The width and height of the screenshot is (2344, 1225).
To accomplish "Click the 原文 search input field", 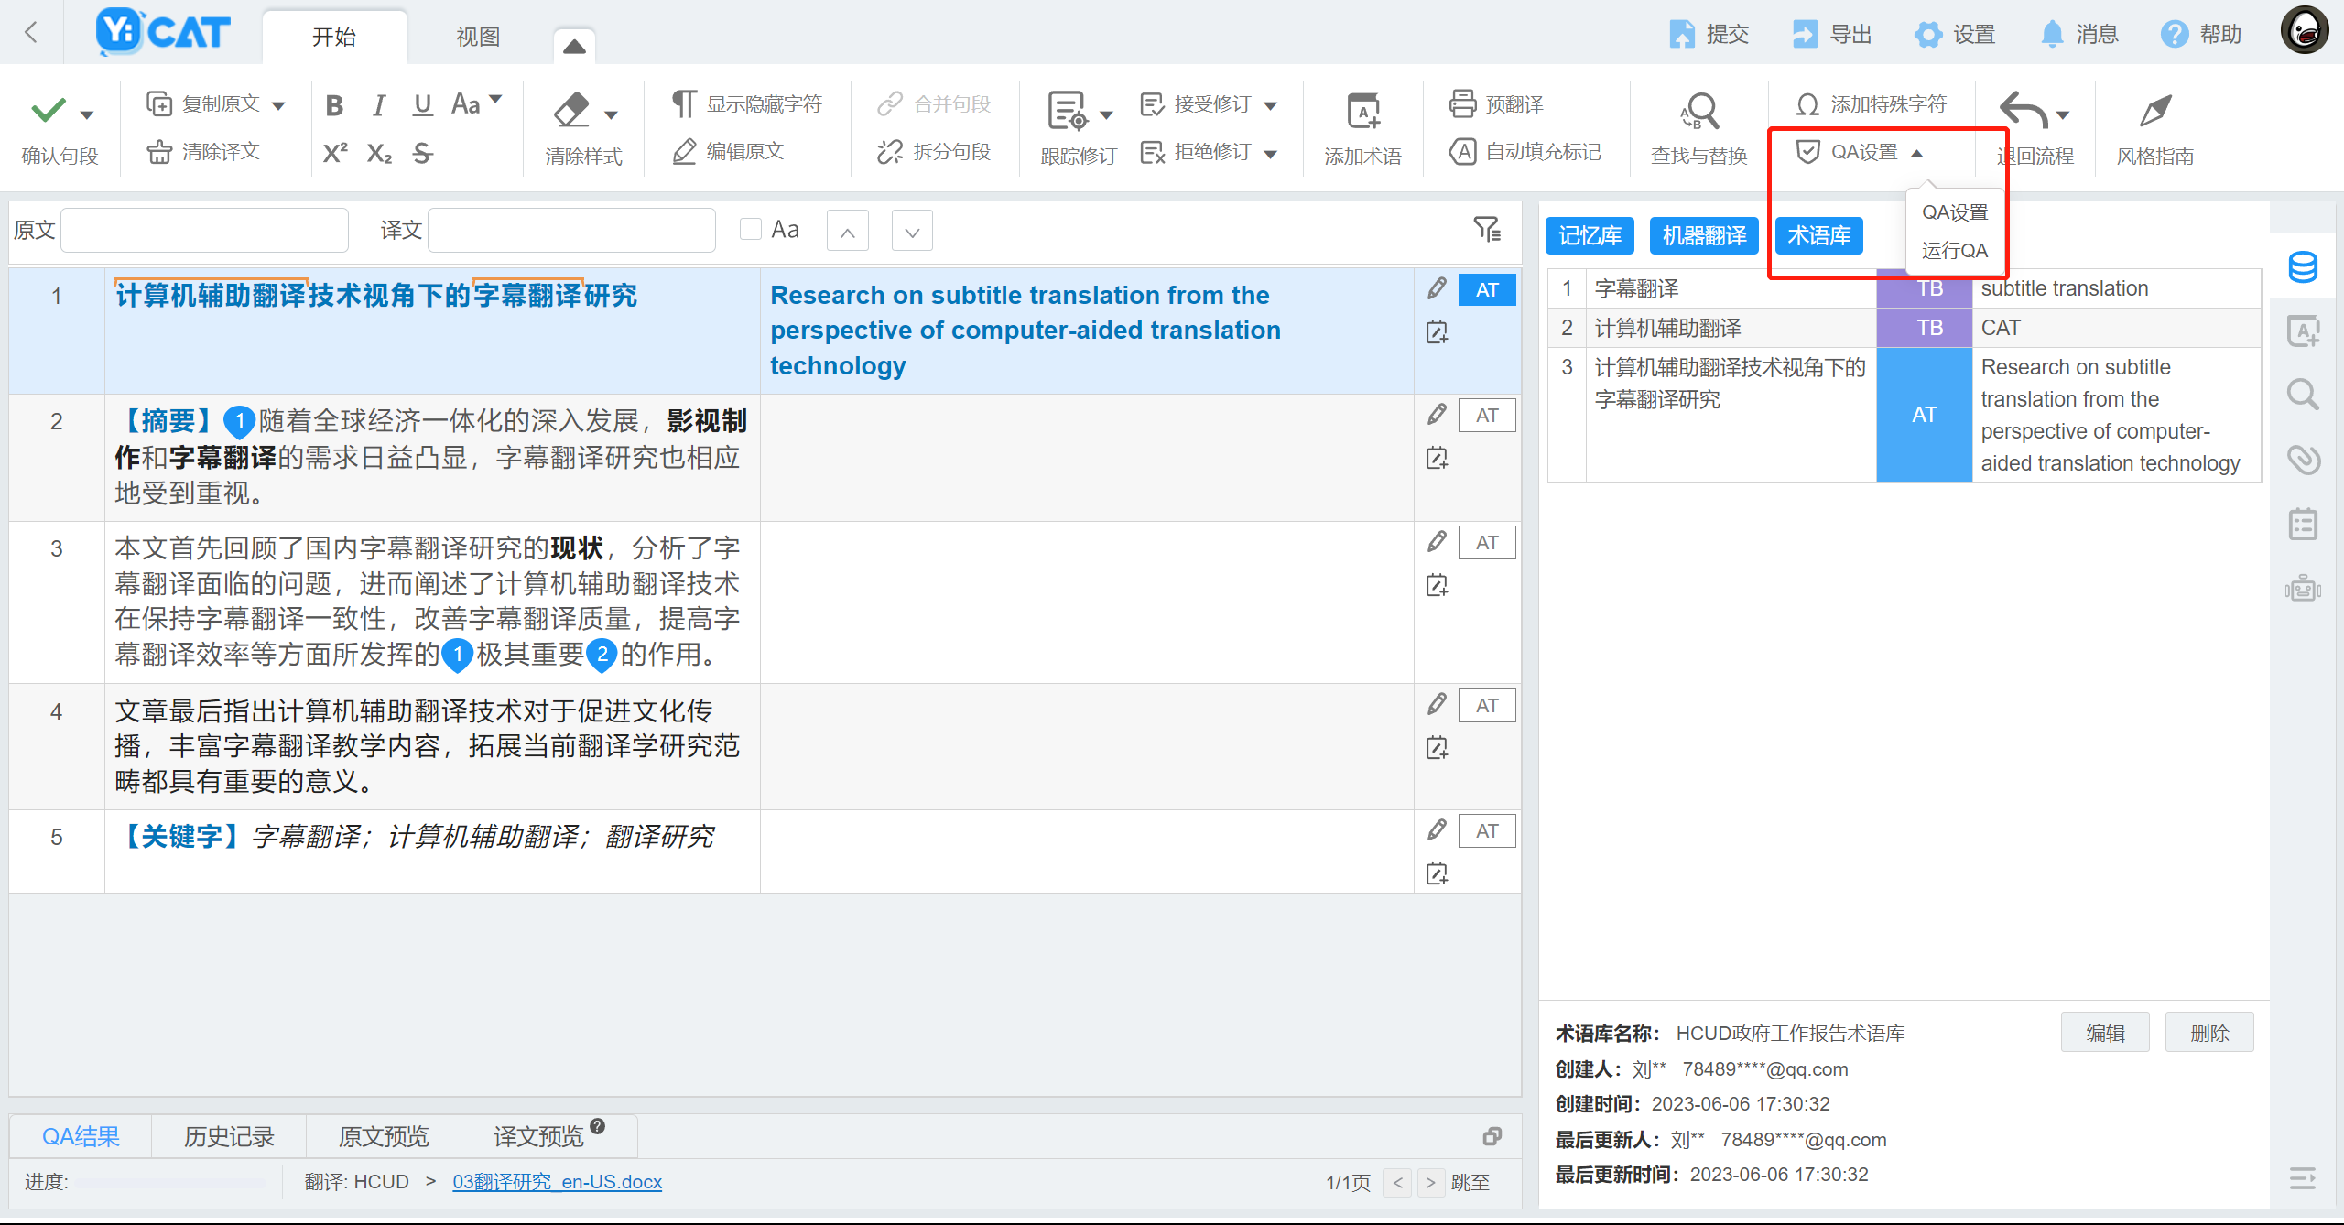I will click(x=203, y=229).
